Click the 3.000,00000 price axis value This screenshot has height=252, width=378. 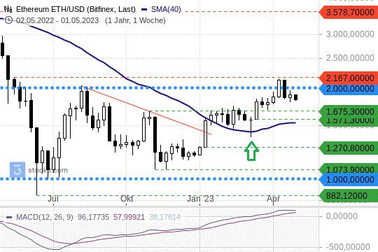pyautogui.click(x=350, y=34)
